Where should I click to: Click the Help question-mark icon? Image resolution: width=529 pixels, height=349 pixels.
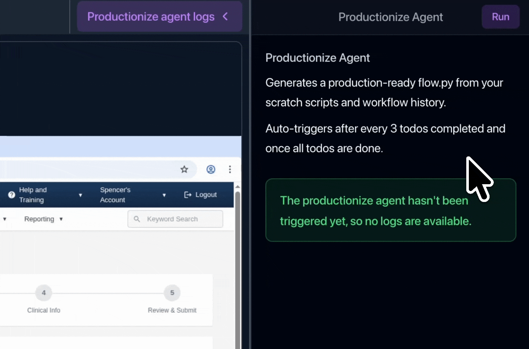[x=11, y=195]
